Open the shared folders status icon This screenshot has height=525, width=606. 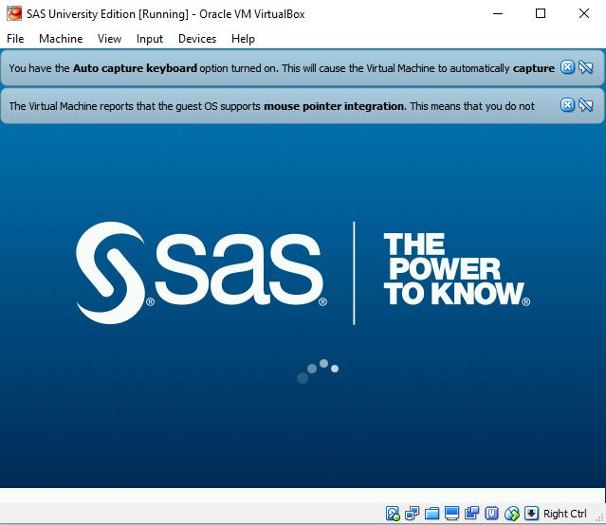click(x=432, y=514)
